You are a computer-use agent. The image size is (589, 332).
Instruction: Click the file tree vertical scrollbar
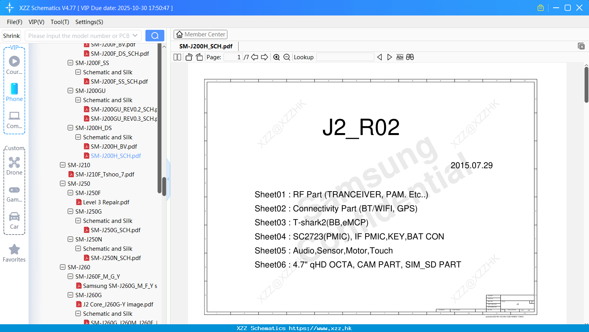(164, 187)
